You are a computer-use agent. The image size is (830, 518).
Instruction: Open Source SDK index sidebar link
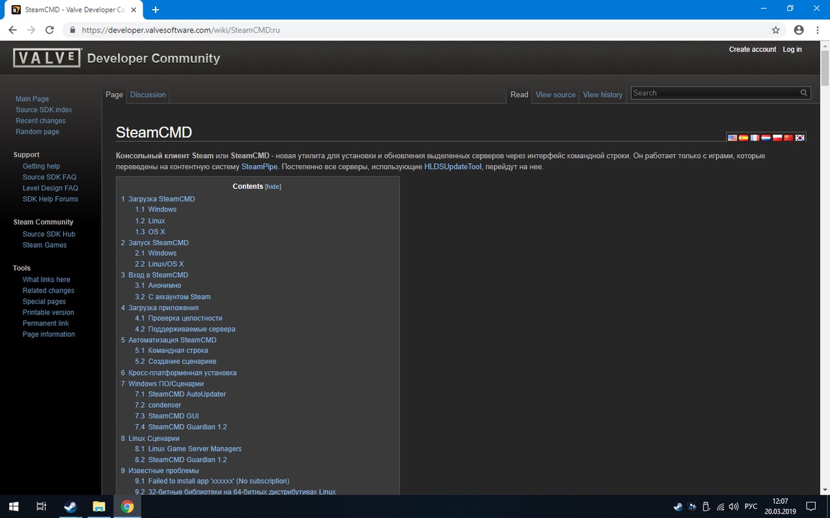click(x=44, y=110)
